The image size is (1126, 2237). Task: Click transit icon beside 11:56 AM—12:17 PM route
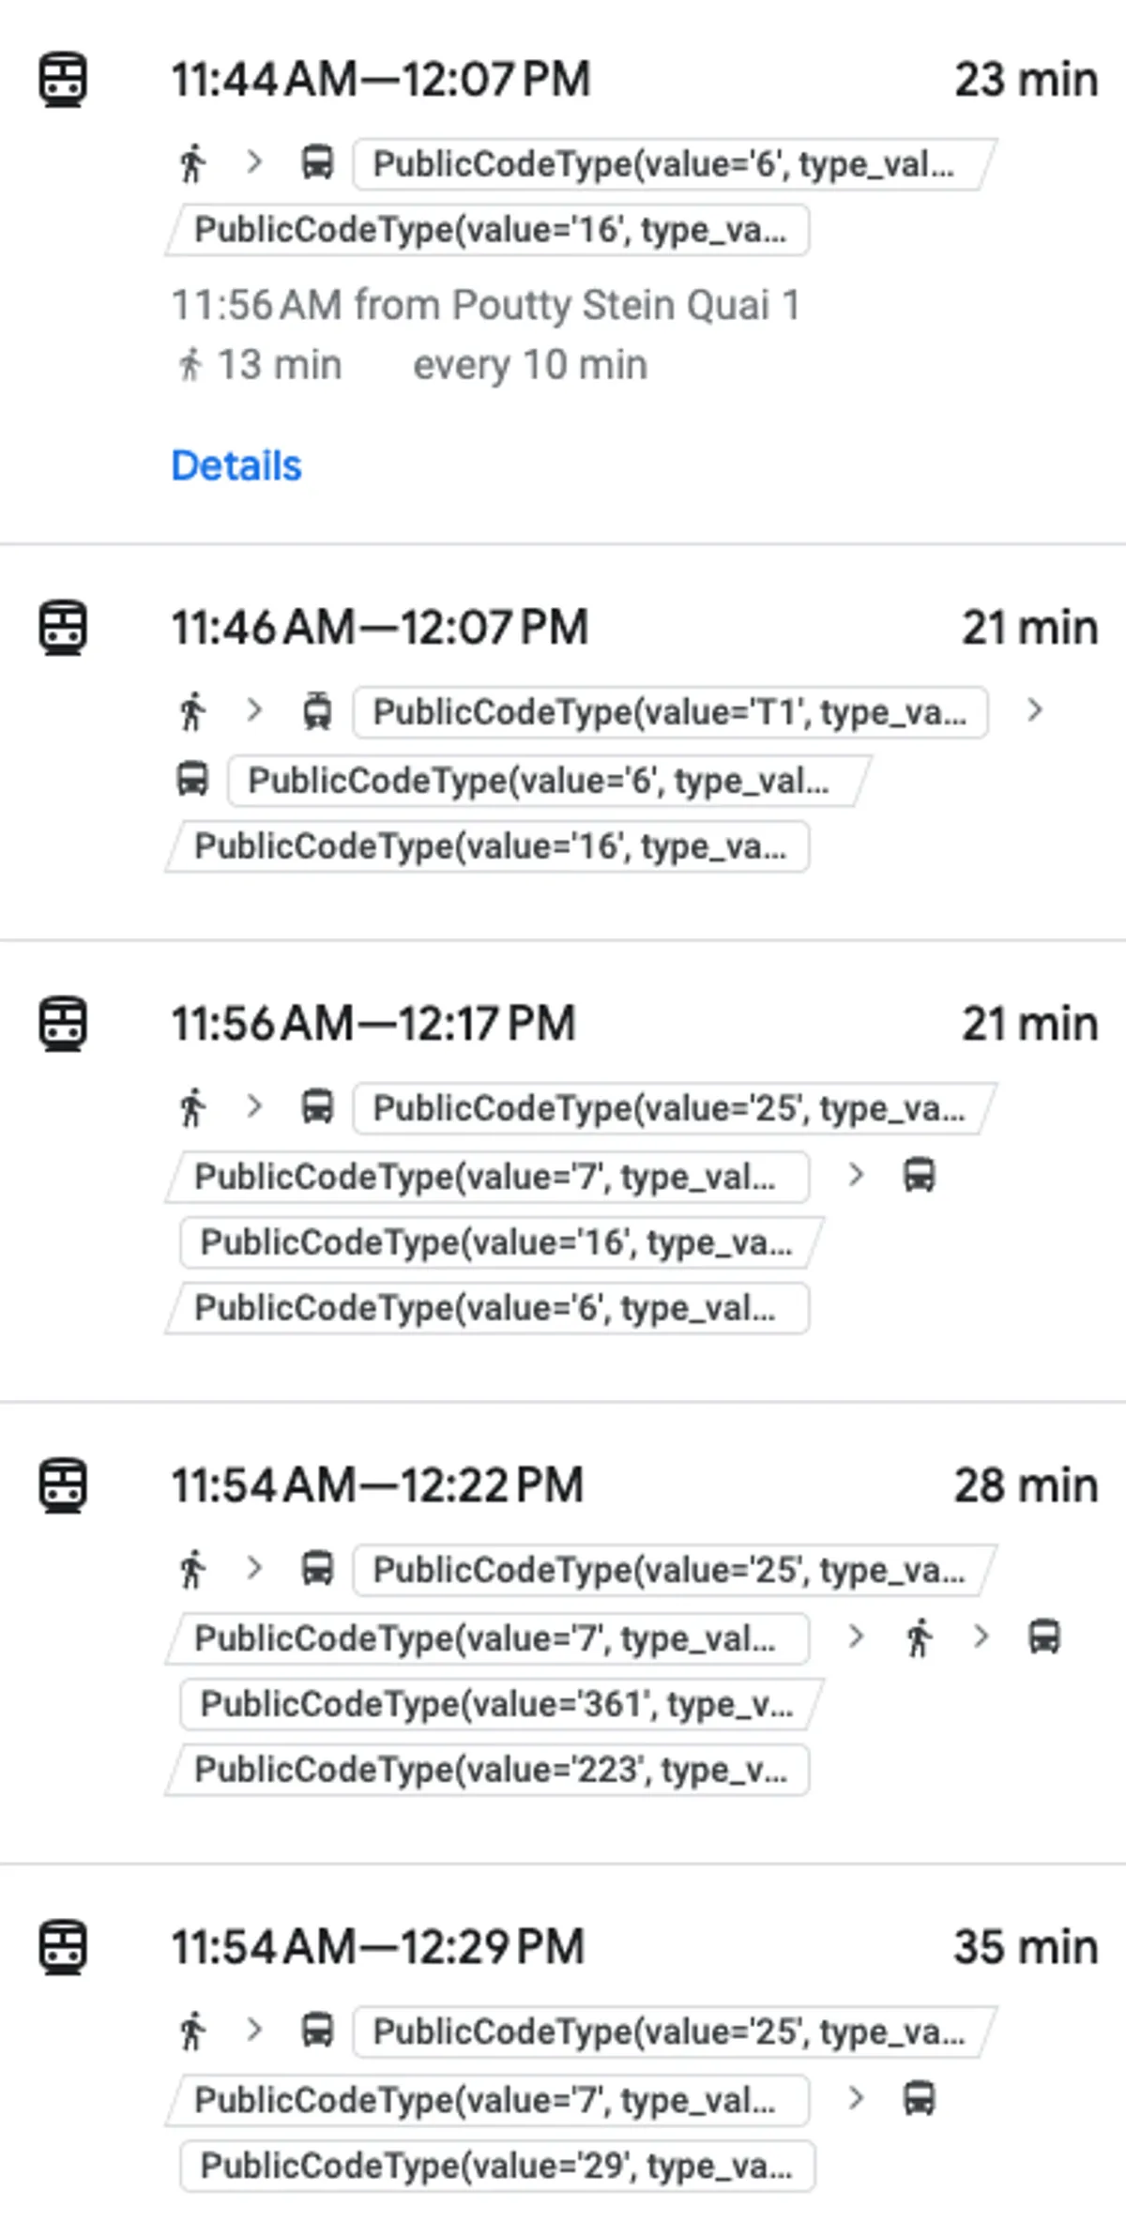pyautogui.click(x=63, y=1023)
